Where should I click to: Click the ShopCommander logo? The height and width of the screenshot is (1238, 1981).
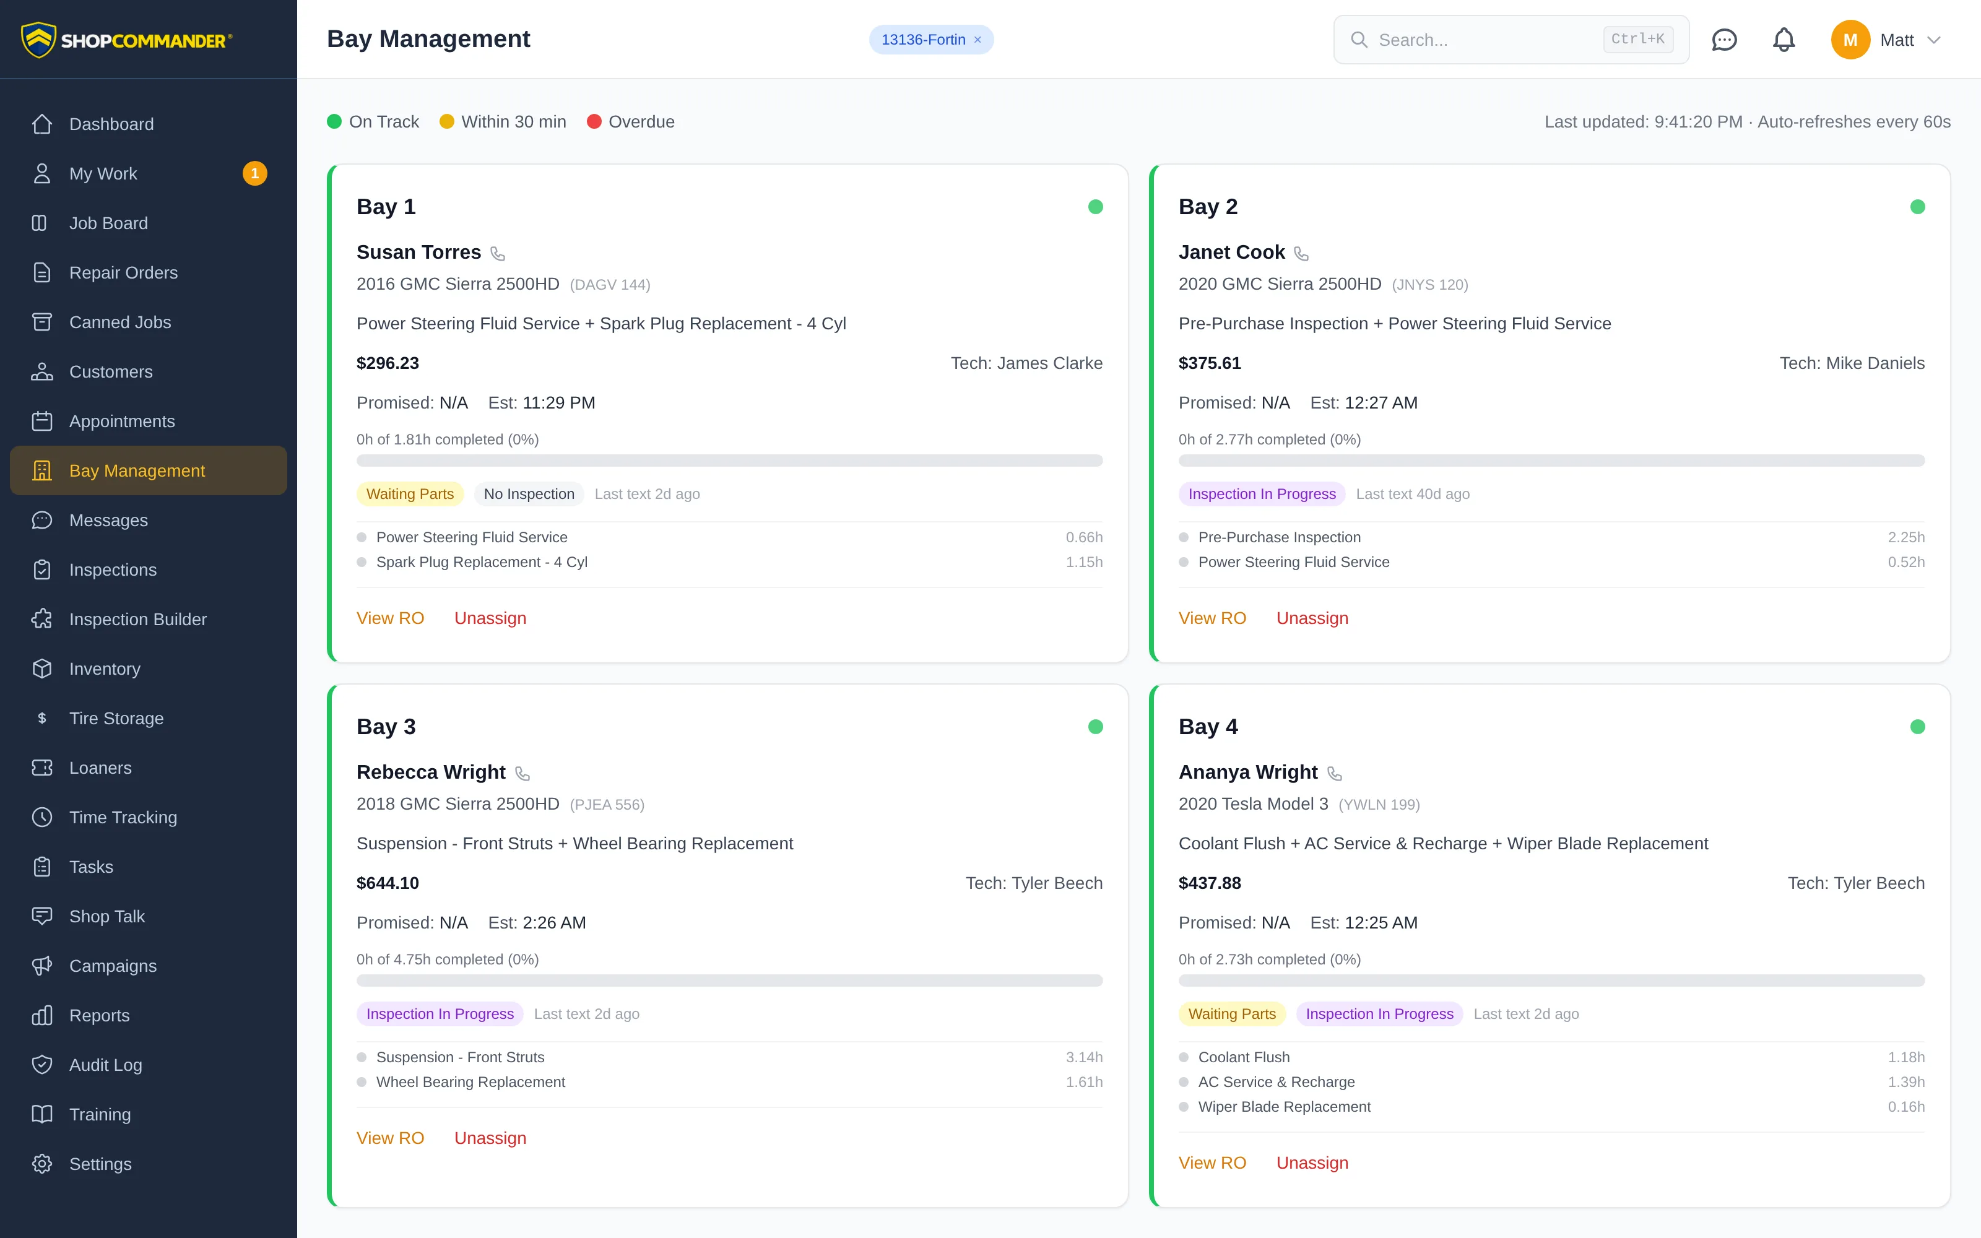click(x=127, y=39)
